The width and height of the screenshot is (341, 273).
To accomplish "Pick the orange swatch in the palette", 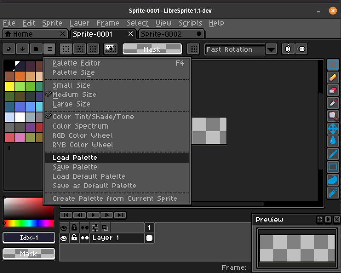I will [x=20, y=76].
